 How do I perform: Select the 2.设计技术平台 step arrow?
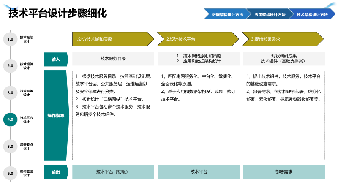(x=198, y=39)
